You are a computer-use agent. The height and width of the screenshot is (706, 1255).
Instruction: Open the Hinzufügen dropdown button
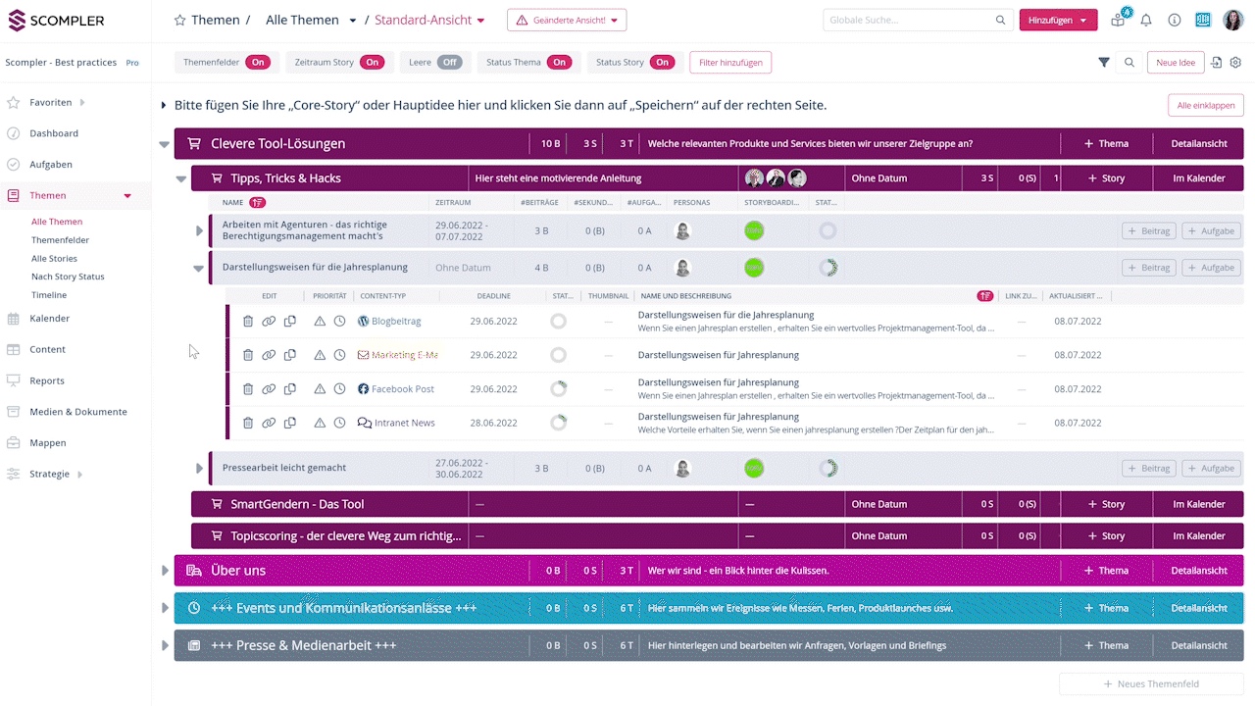tap(1058, 21)
